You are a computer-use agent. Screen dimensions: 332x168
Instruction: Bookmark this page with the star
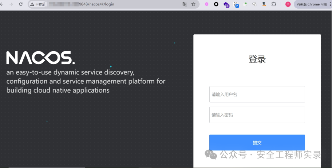(193, 4)
